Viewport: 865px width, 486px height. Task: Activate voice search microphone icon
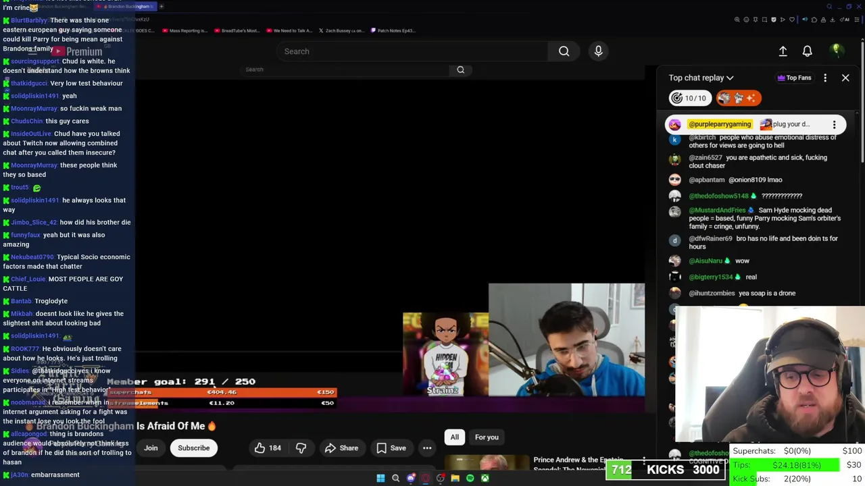(598, 51)
